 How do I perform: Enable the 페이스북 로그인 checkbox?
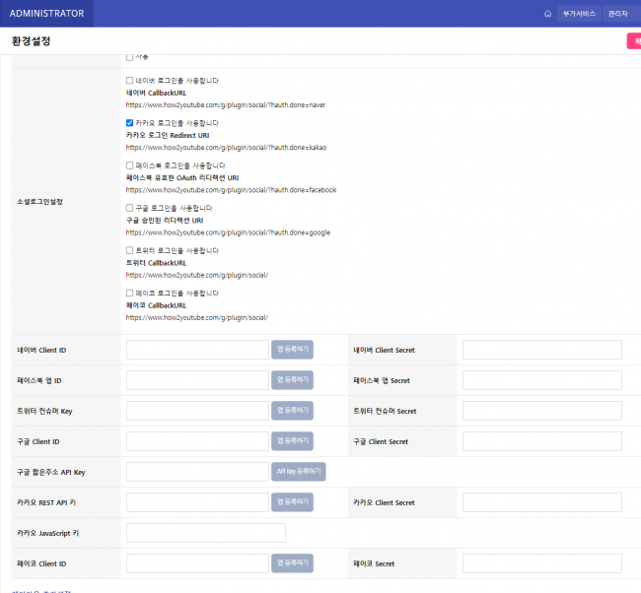[x=129, y=165]
